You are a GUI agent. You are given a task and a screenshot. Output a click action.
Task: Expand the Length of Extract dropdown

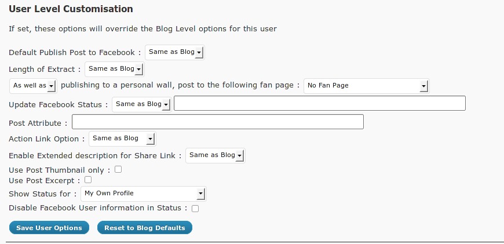click(x=114, y=69)
